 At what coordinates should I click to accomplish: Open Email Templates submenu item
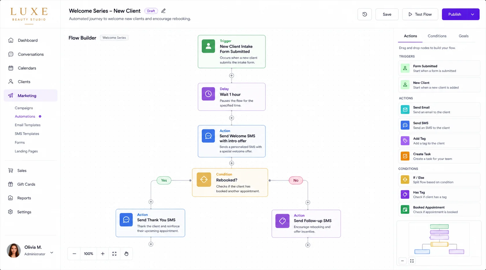(x=27, y=125)
